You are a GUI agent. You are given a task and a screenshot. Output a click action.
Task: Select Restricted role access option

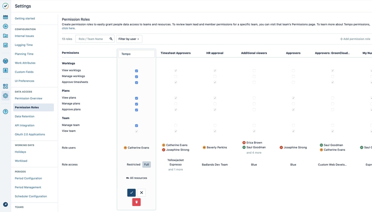point(133,165)
